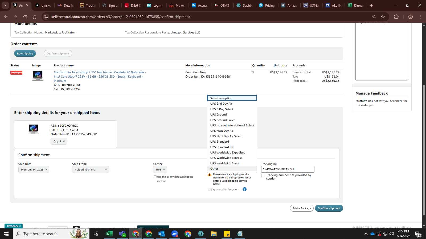Switch to the Dinner browser tab
The image size is (426, 239).
tap(356, 5)
